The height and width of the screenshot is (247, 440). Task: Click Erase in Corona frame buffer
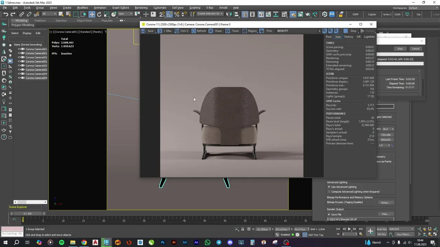click(215, 31)
